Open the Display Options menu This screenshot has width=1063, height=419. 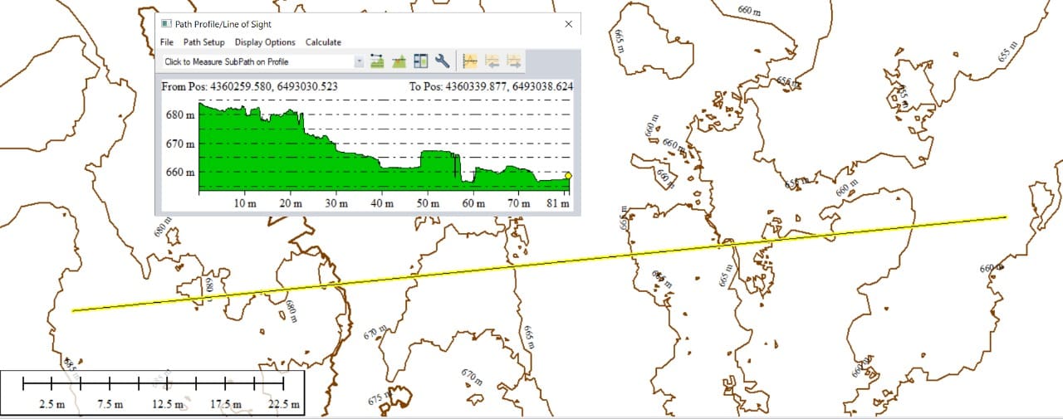265,42
